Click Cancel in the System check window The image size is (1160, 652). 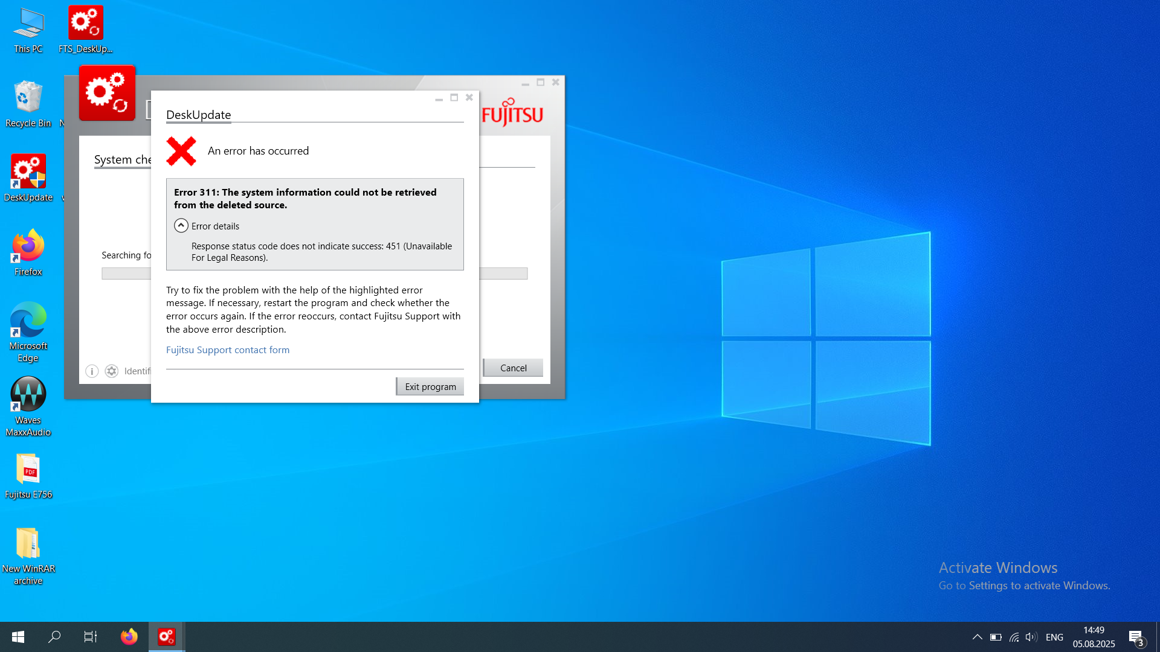(513, 368)
